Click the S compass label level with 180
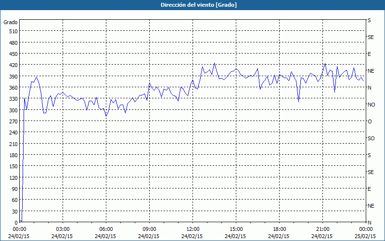Screen dimensions: 385x241 click(369, 155)
